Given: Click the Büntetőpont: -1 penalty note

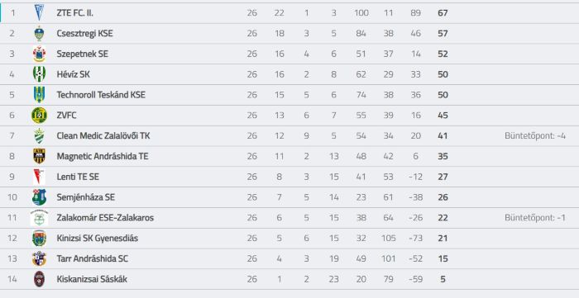Looking at the screenshot, I should click(x=535, y=218).
